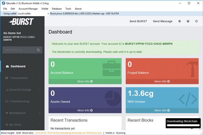Minimize the Qbundle window

[x=180, y=3]
